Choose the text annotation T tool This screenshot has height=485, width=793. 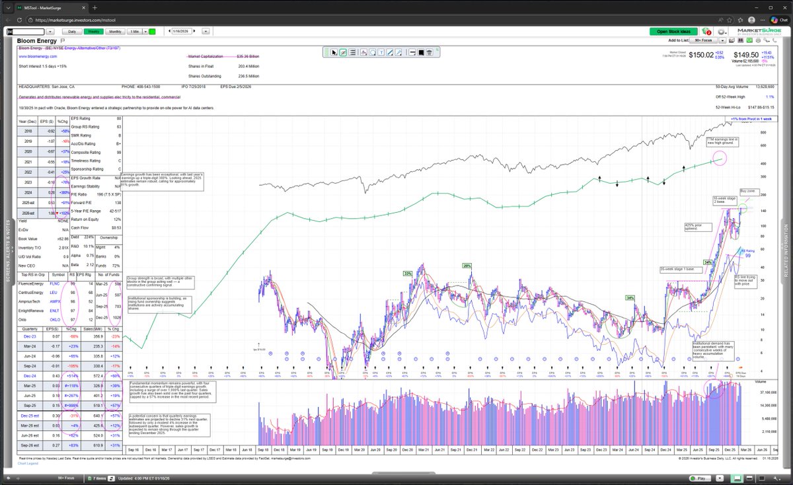click(382, 52)
